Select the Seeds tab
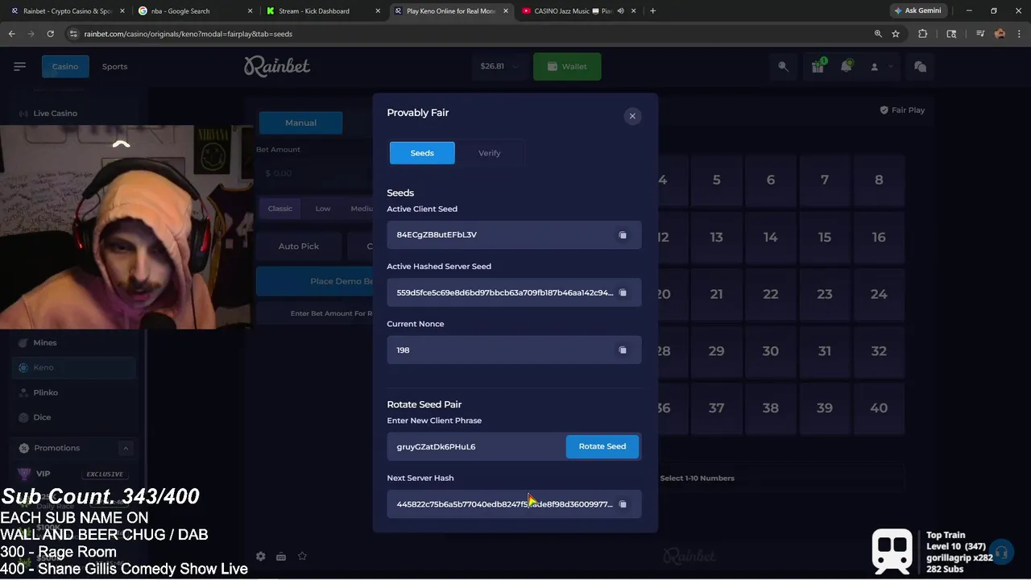The width and height of the screenshot is (1031, 580). coord(422,153)
